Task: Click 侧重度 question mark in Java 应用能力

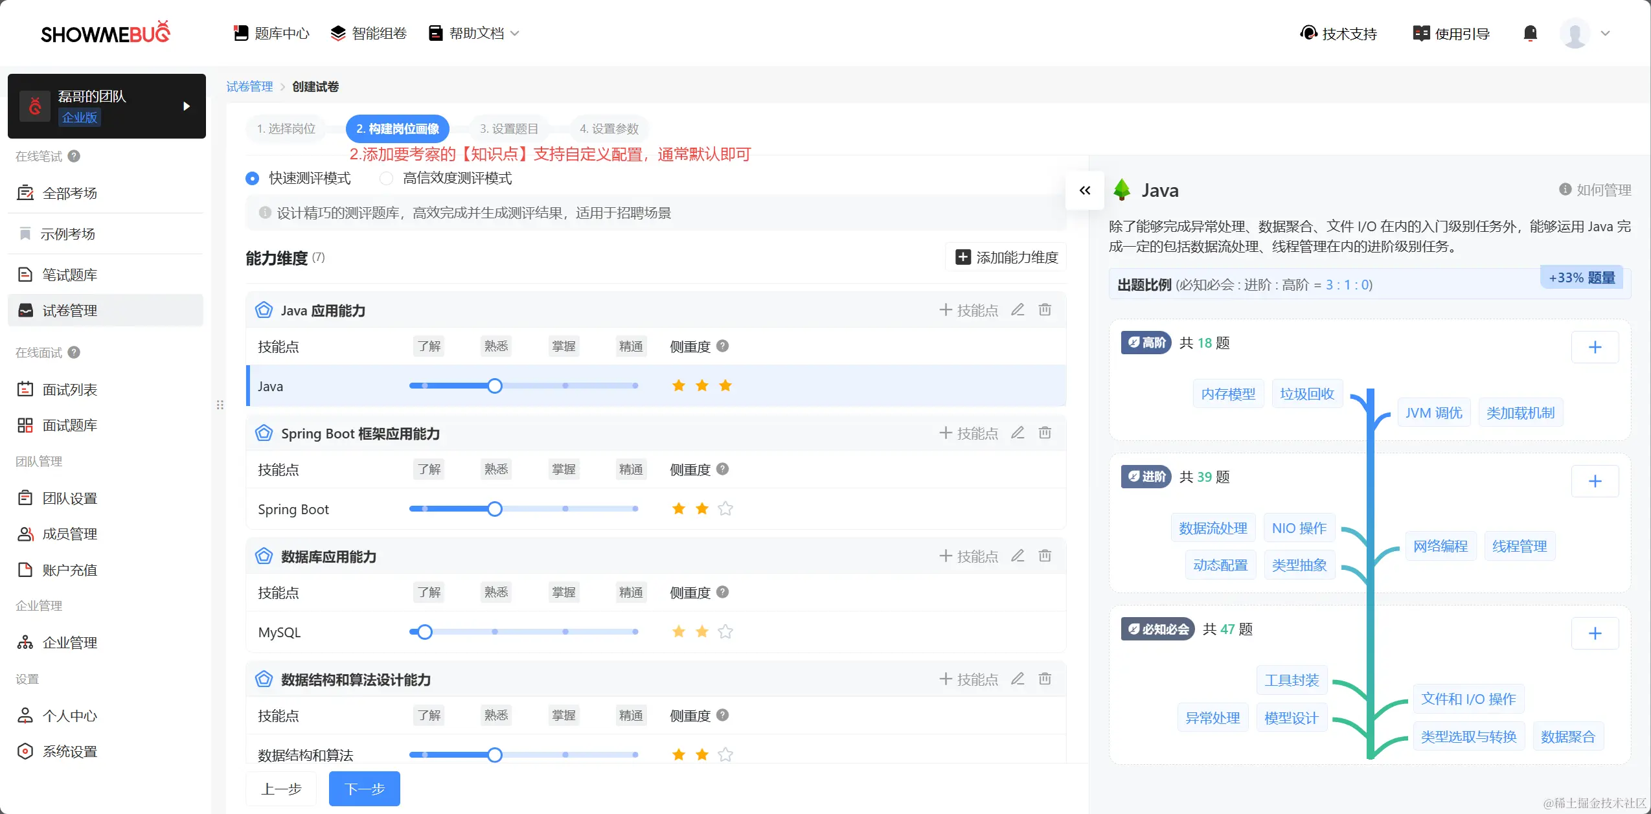Action: tap(723, 346)
